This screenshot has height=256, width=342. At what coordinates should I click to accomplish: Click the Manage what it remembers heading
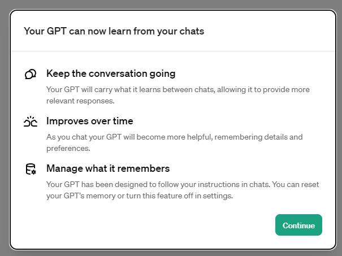click(x=108, y=168)
